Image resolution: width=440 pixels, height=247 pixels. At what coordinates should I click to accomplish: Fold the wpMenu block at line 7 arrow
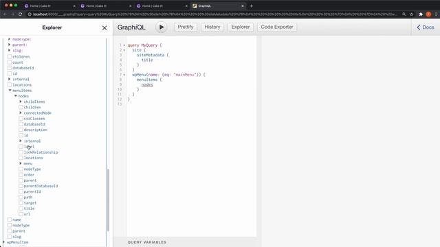pos(124,75)
